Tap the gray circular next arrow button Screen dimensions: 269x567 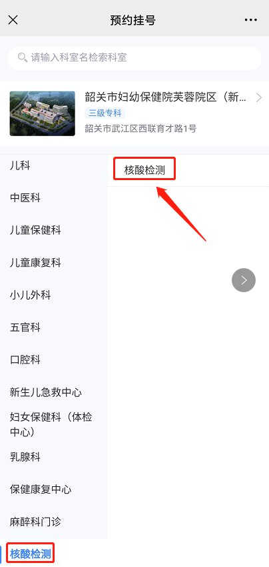pyautogui.click(x=244, y=280)
